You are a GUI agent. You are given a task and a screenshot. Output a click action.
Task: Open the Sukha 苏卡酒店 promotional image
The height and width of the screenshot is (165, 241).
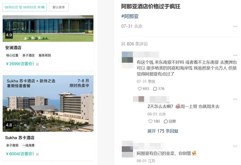coord(48,103)
